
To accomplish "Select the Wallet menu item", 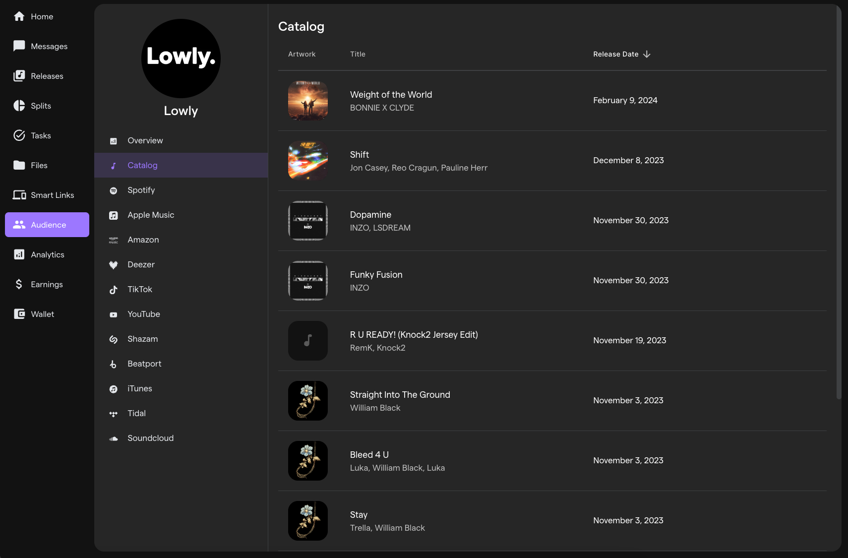I will click(x=47, y=314).
